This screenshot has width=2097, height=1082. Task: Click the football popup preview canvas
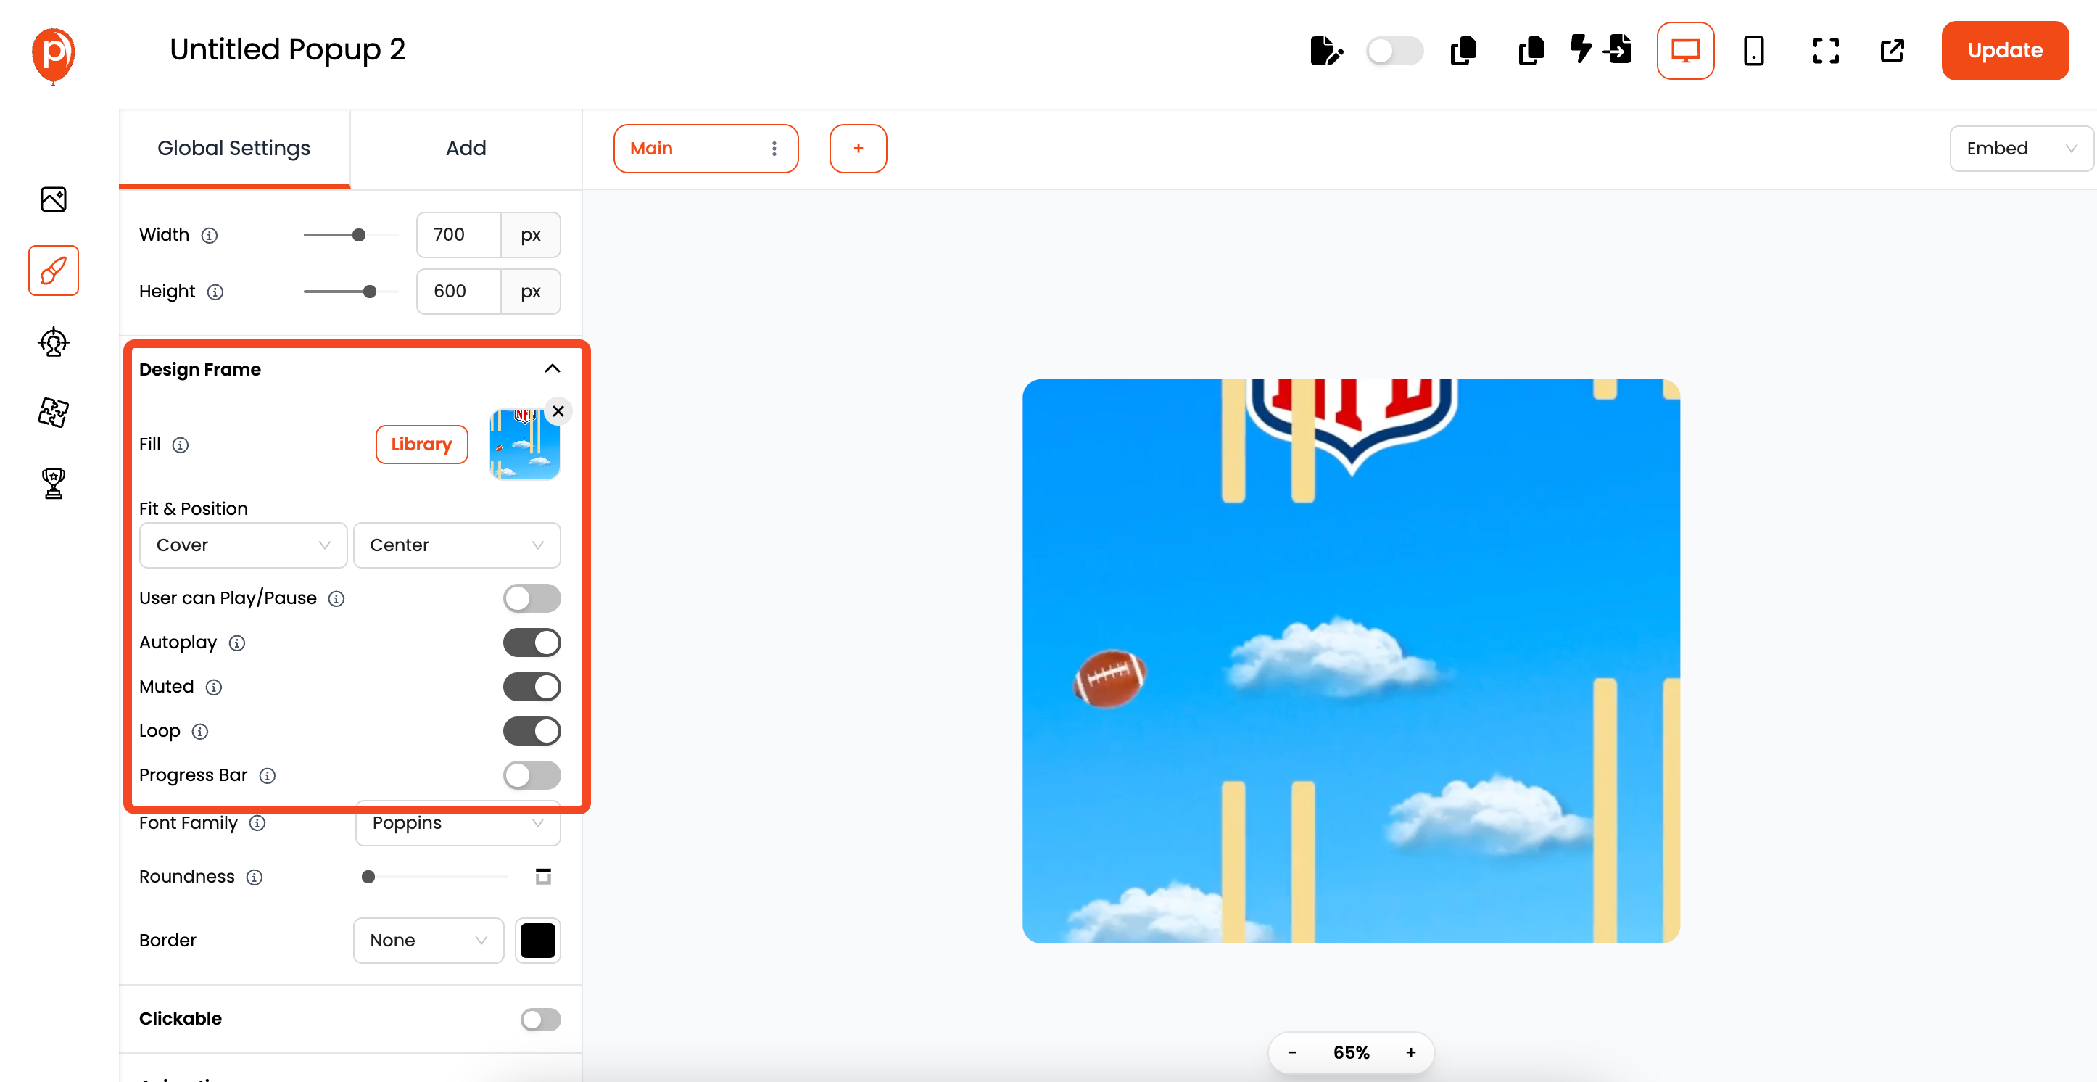point(1351,661)
